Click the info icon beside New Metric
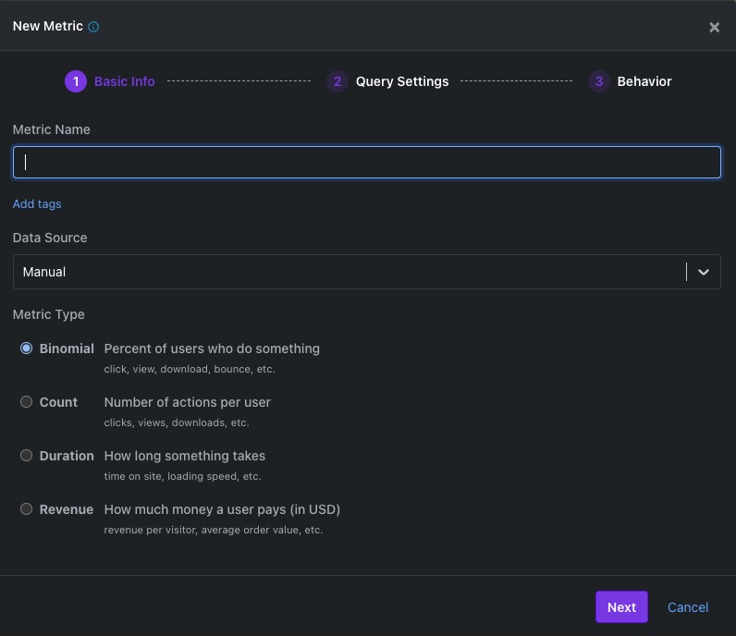 tap(93, 27)
